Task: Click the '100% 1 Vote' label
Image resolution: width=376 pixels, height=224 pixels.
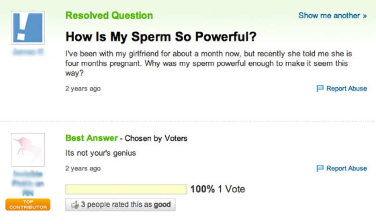Action: pyautogui.click(x=217, y=189)
